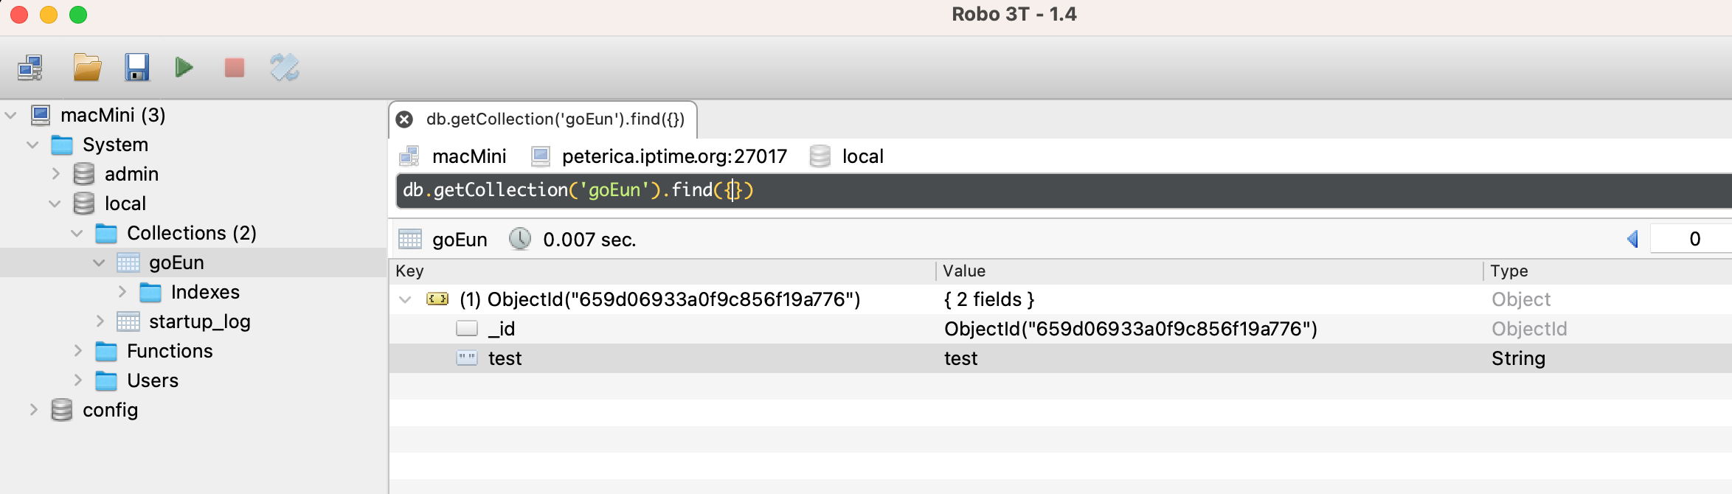The width and height of the screenshot is (1732, 494).
Task: Expand the startup_log collection chevron
Action: (x=100, y=321)
